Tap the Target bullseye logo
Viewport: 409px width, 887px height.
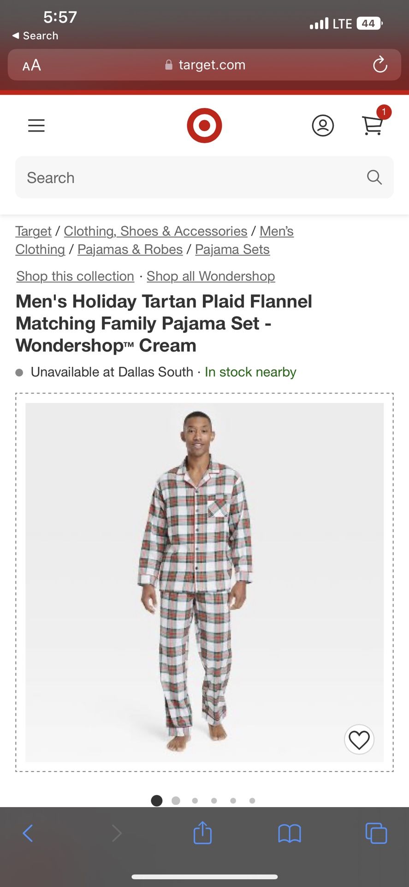point(204,126)
